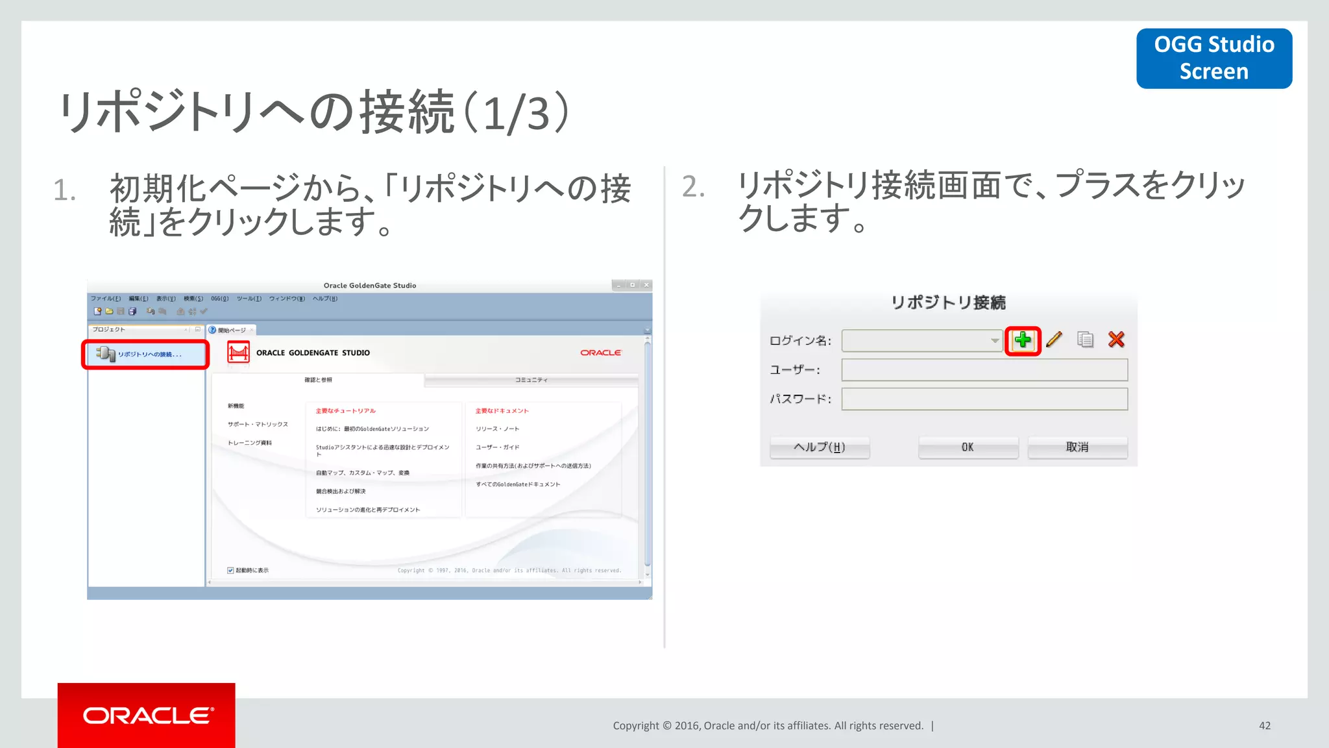Open the すべてのGoldenGateドキュメント link
Viewport: 1329px width, 748px height.
[517, 484]
